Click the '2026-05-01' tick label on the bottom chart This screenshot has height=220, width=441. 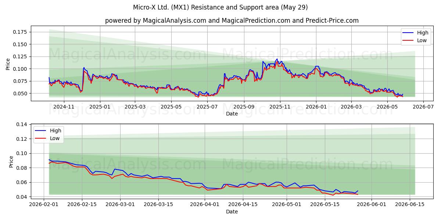click(x=286, y=205)
